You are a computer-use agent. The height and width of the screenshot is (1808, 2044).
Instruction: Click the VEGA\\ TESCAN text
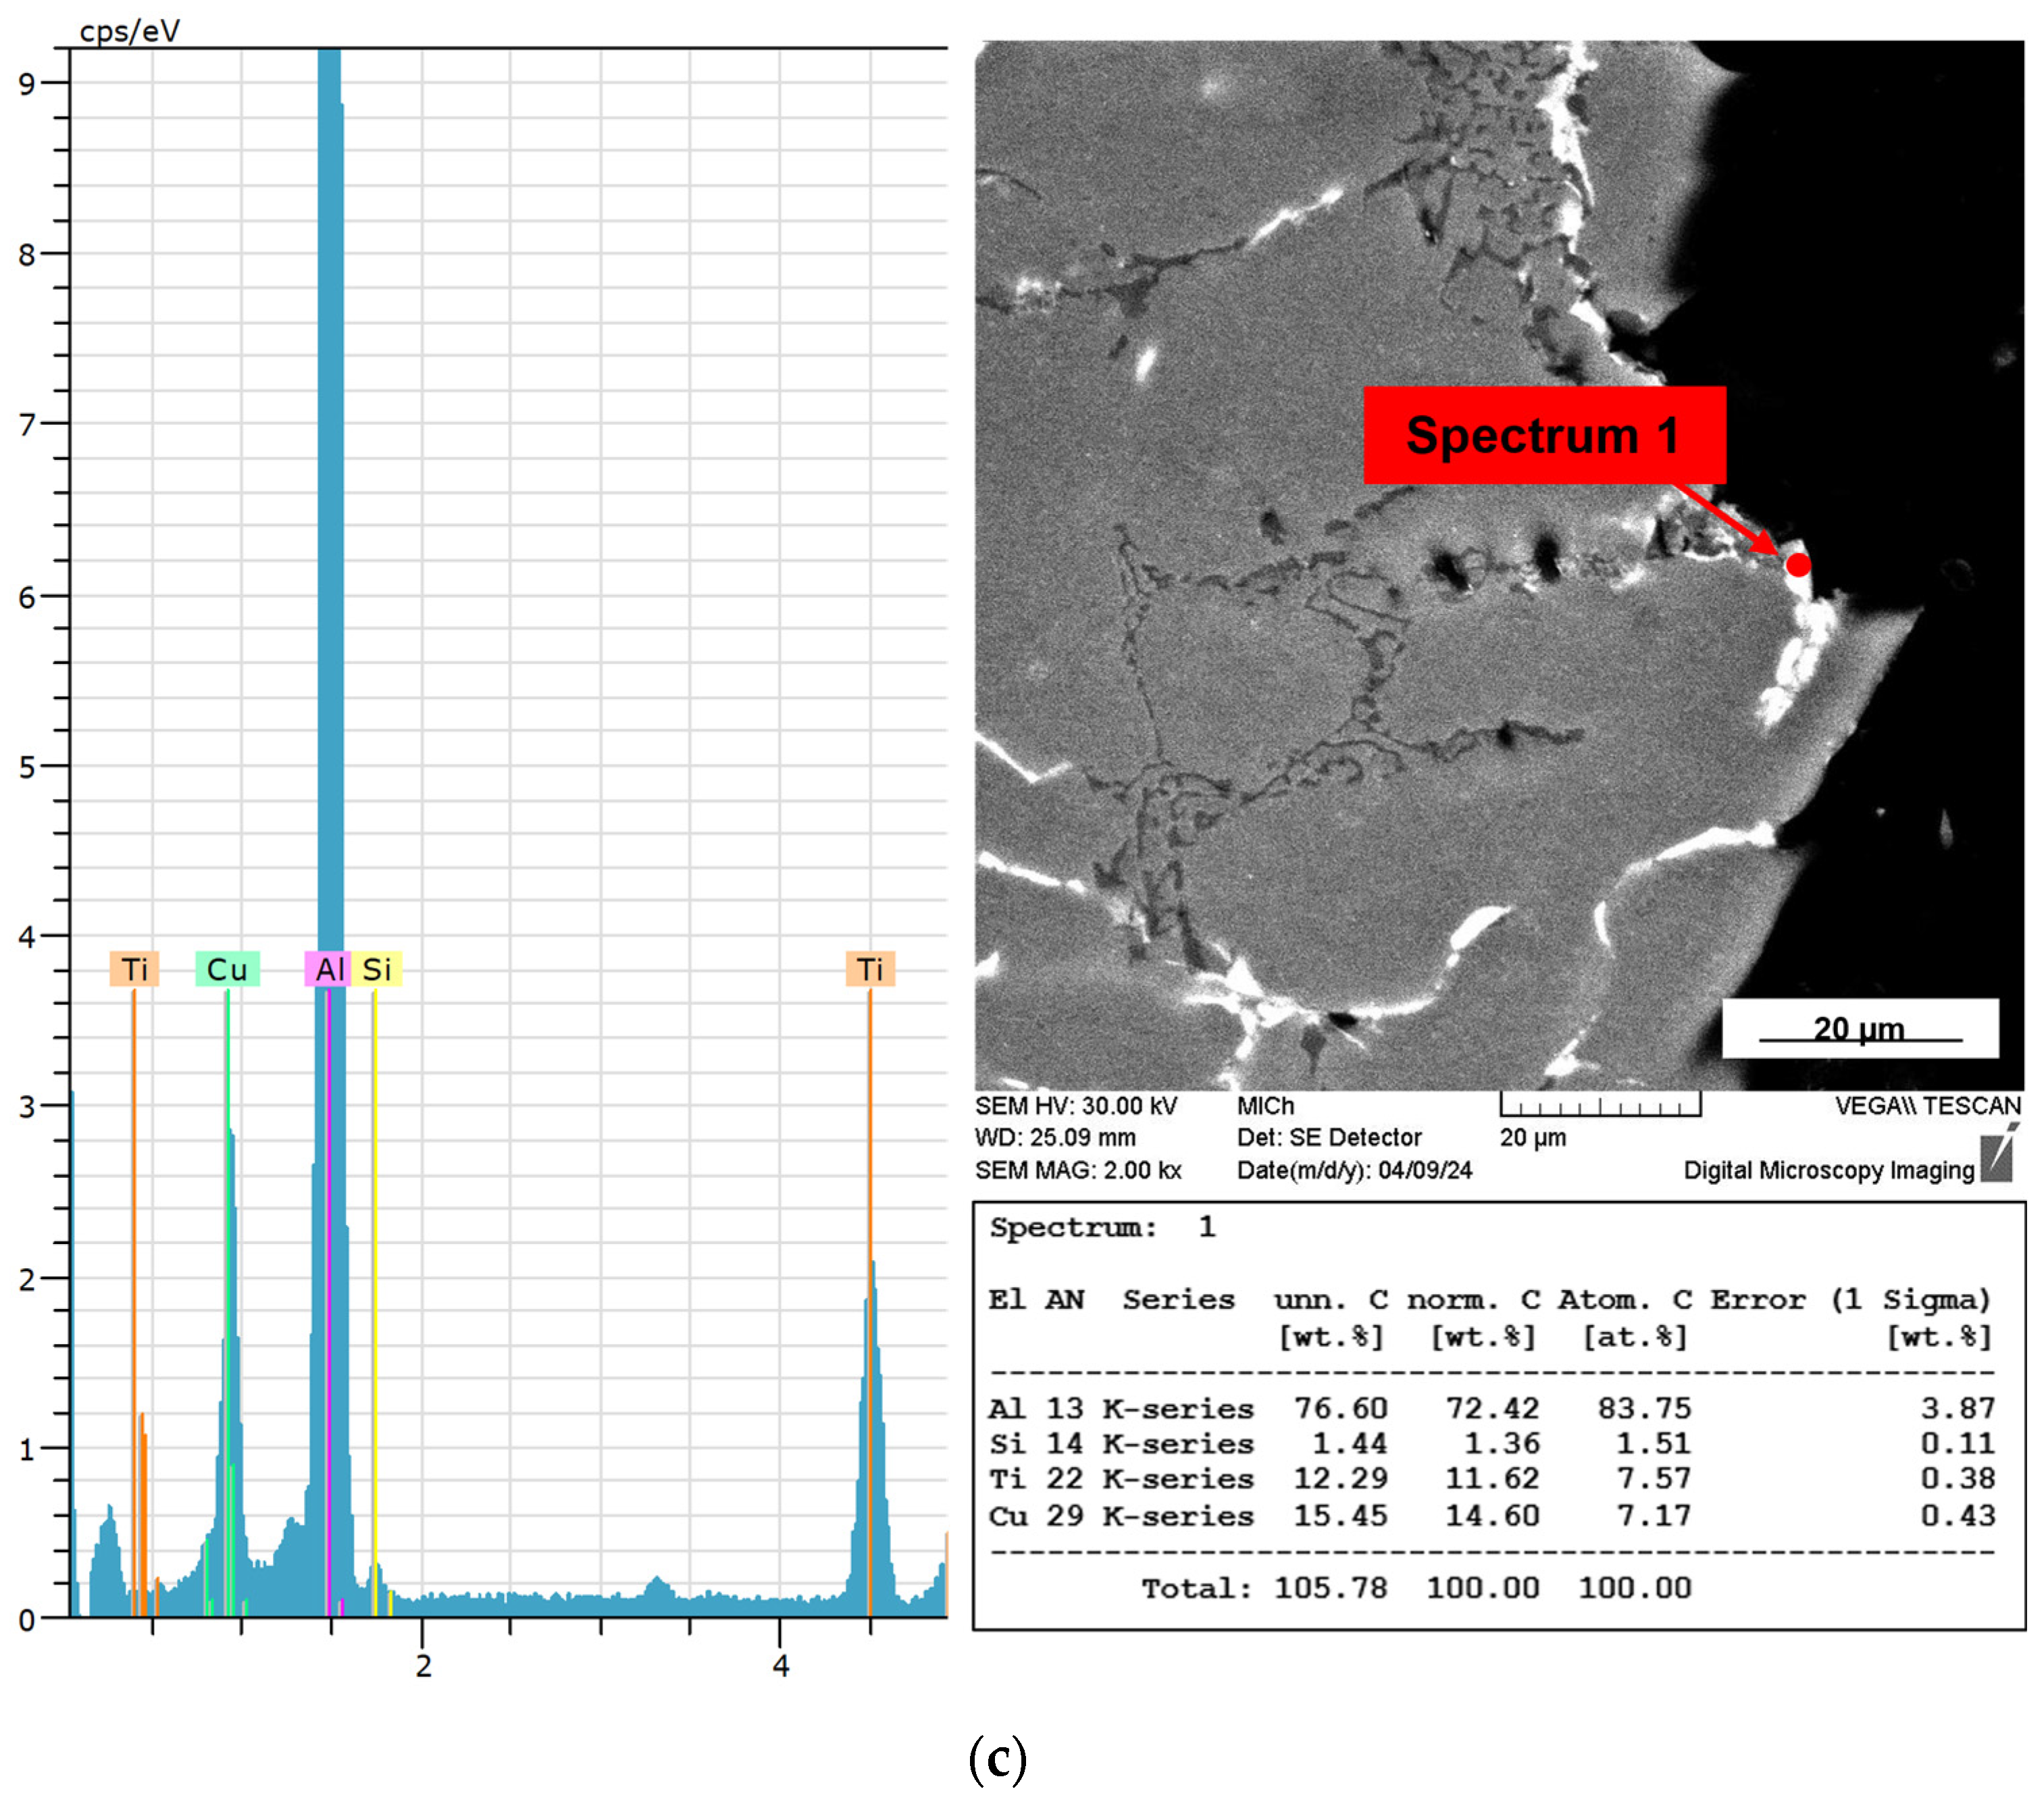pos(1927,1106)
